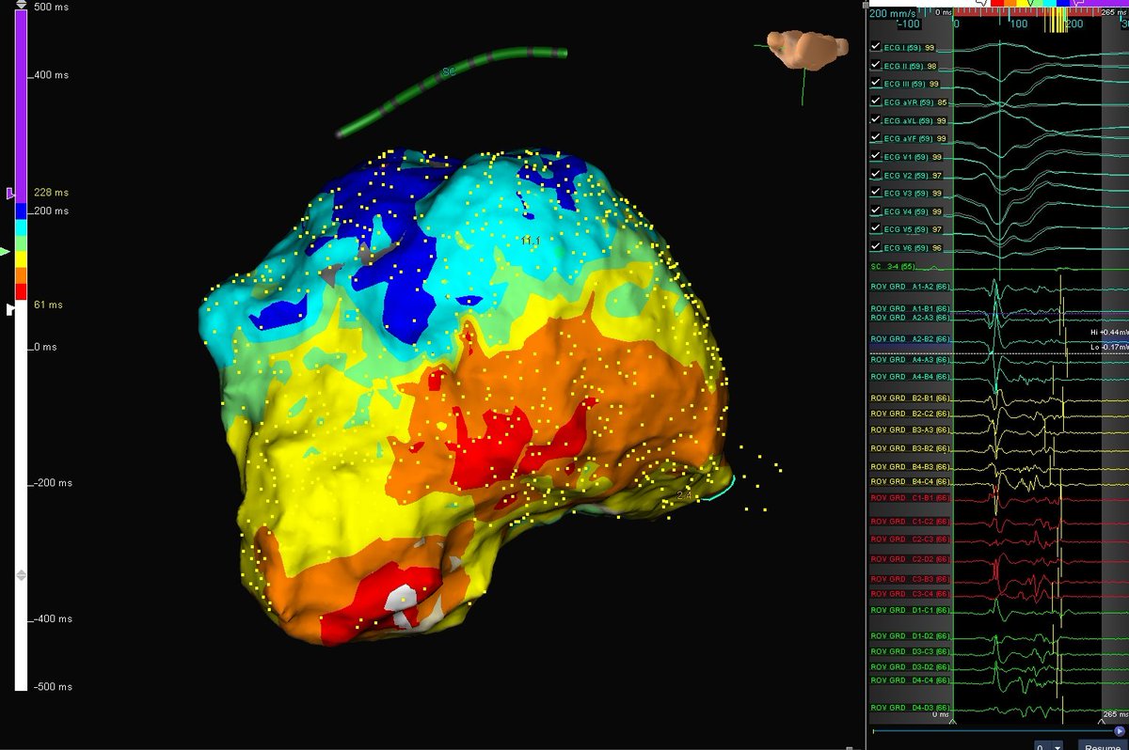1129x750 pixels.
Task: Toggle the ECG V2 channel checkbox
Action: click(875, 175)
